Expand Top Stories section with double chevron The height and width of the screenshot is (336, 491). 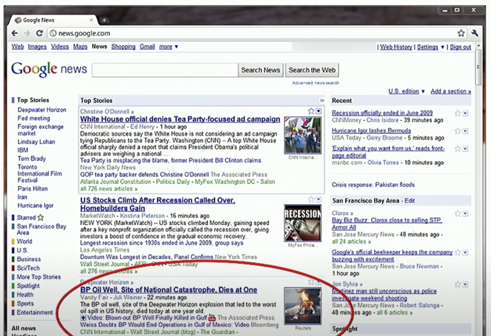(322, 101)
